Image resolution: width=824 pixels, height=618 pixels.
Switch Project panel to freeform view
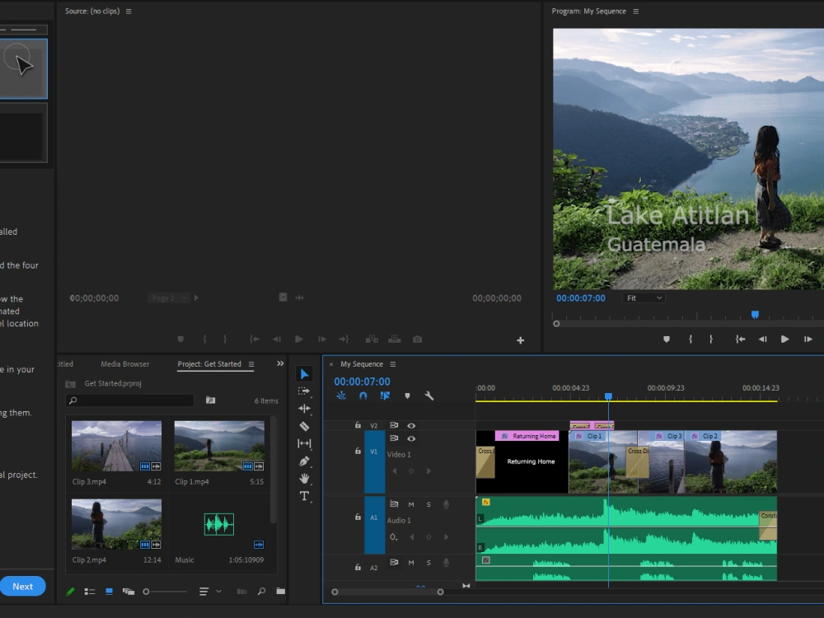point(129,592)
